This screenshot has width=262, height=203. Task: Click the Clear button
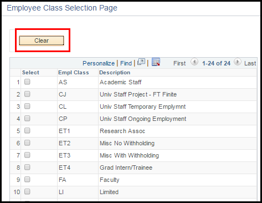point(42,40)
